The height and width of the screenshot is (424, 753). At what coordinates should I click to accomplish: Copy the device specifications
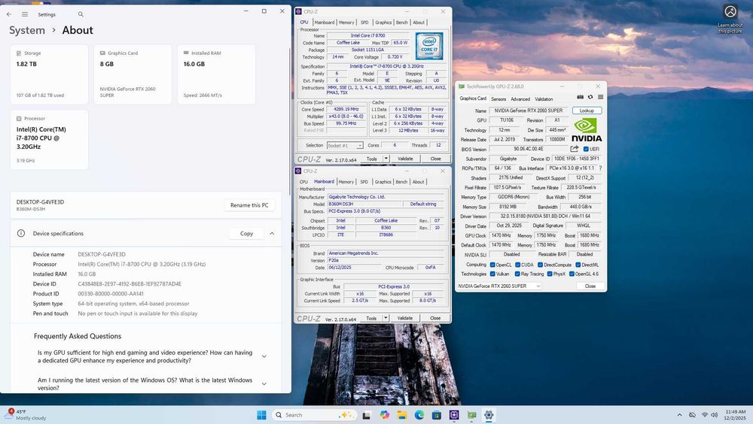[246, 233]
